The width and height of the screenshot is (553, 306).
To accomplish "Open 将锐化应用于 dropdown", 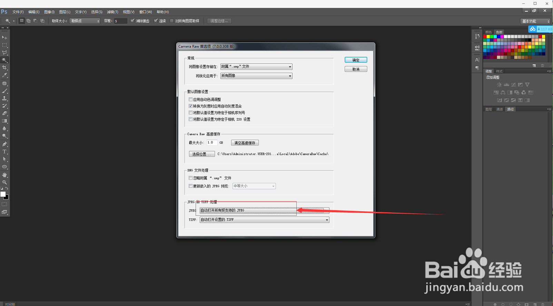I will [x=256, y=76].
